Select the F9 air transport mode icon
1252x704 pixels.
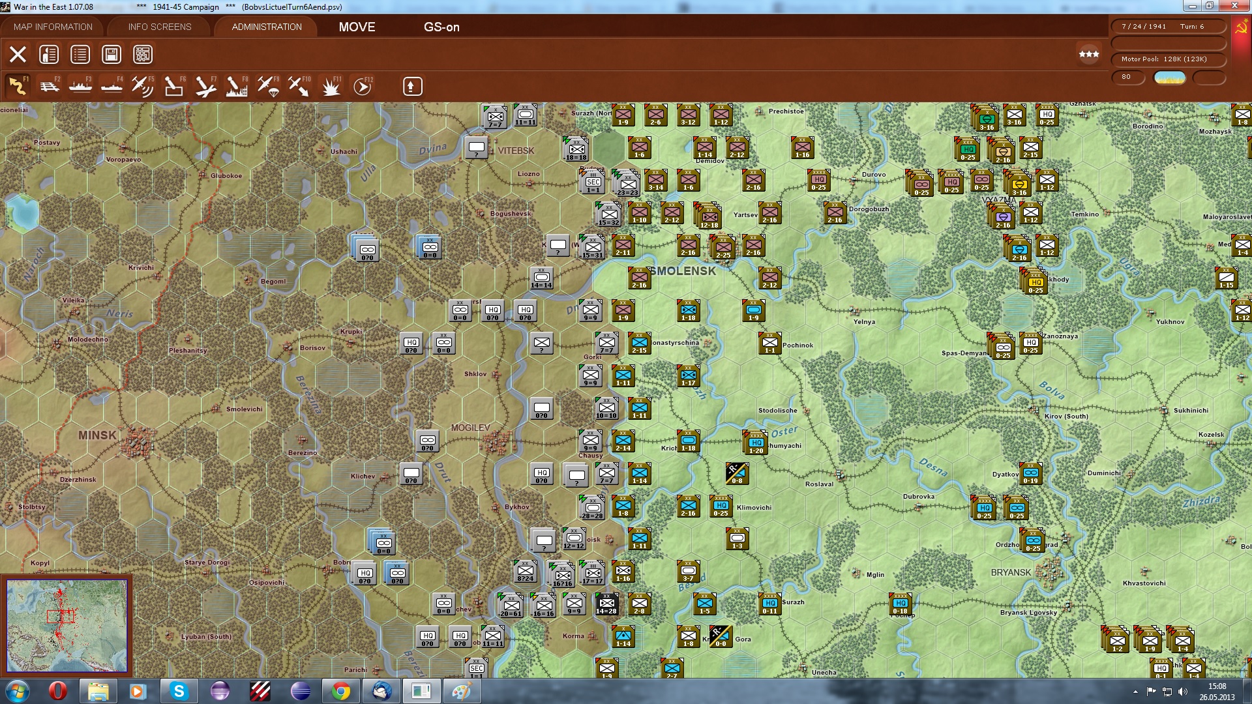(x=268, y=86)
